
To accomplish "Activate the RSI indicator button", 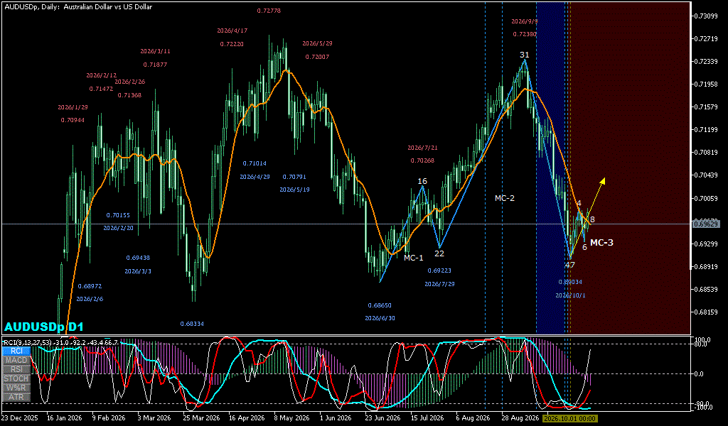I will (x=17, y=369).
